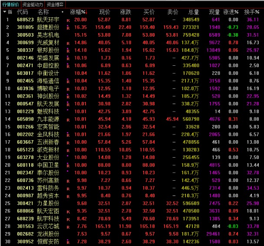The height and width of the screenshot is (246, 264).
Task: Click the R marker beside 荣盛发展
Action: pyautogui.click(x=68, y=58)
